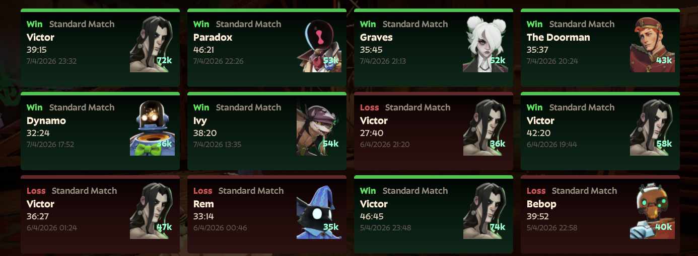Click the Graves hero portrait
This screenshot has width=698, height=256.
485,44
